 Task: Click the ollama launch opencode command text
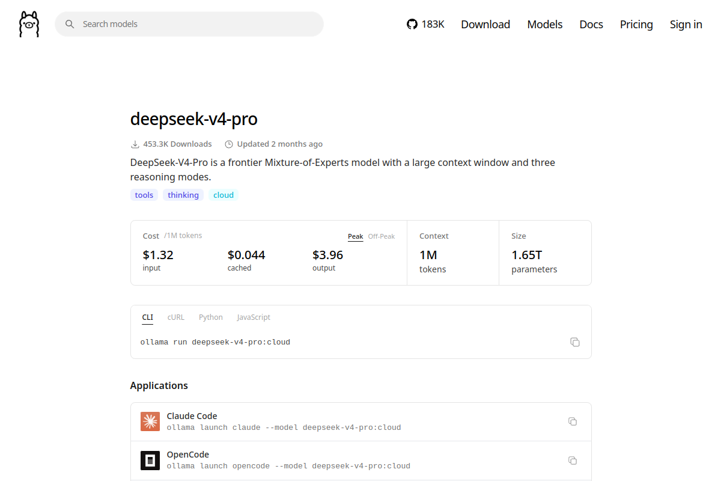coord(288,466)
